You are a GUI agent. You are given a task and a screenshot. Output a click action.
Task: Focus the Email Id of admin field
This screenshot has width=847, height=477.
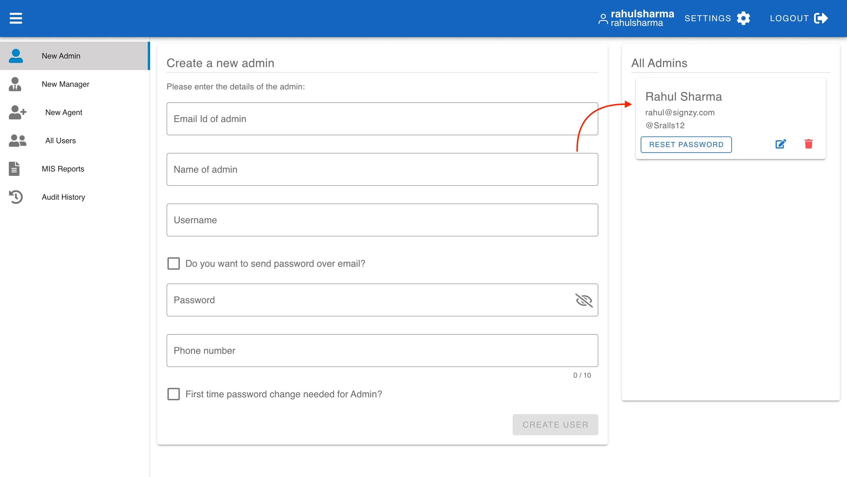point(382,119)
